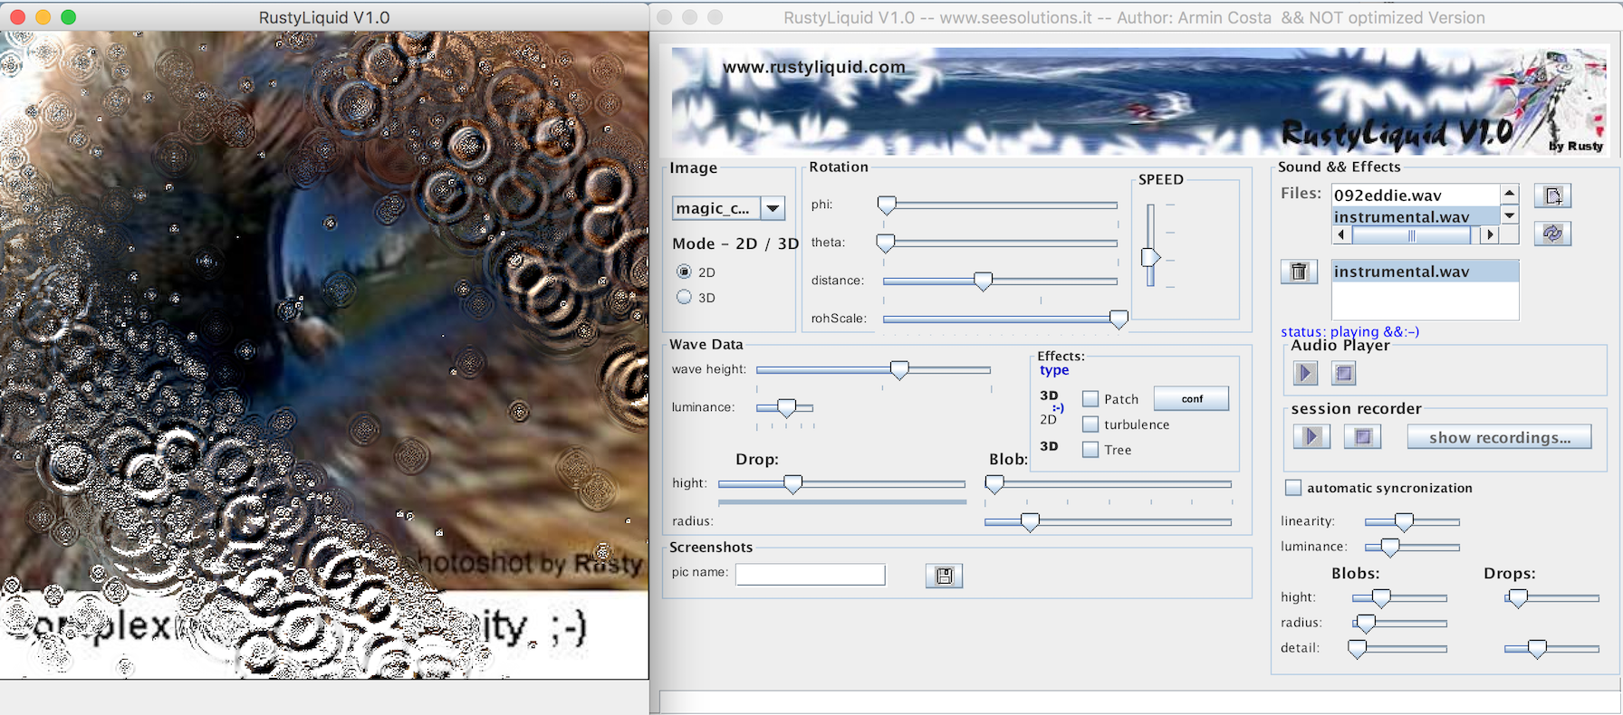Click the Files list scroll-right arrow

[1490, 235]
